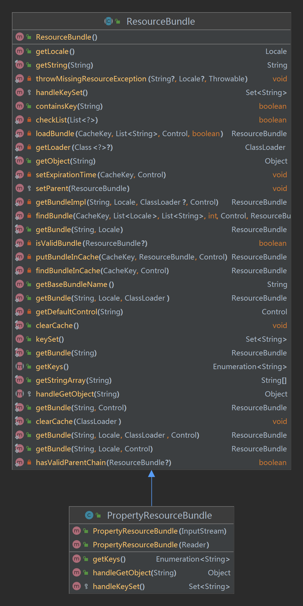
Task: Click the abstract method icon of getKeys() in ResourceBundle
Action: click(20, 366)
